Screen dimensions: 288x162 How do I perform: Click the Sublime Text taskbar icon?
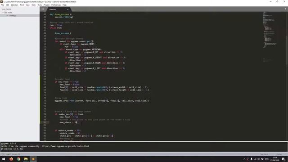point(33,159)
